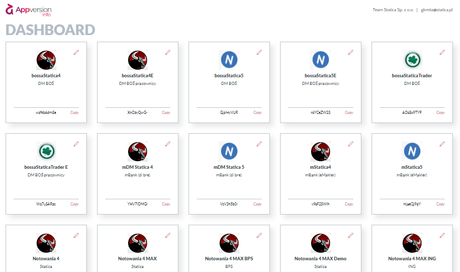This screenshot has width=460, height=272.
Task: Open the bossaStatica5E blue N icon
Action: [x=321, y=60]
